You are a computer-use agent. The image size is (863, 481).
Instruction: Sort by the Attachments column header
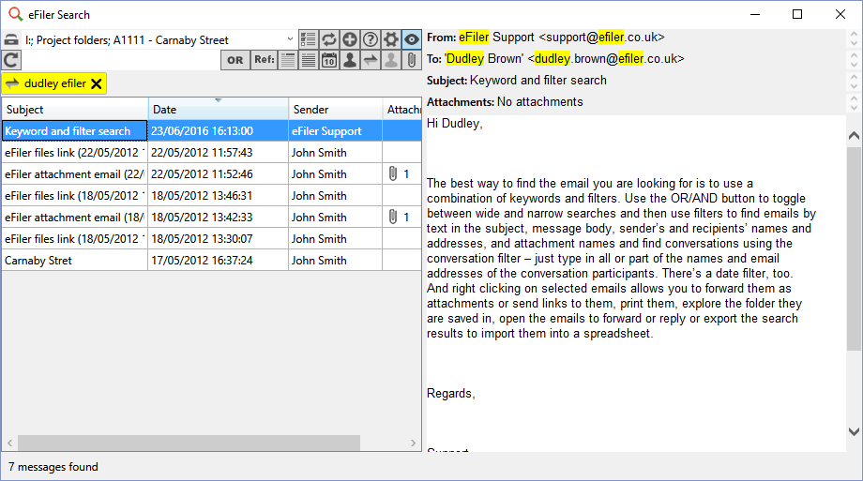[x=402, y=110]
